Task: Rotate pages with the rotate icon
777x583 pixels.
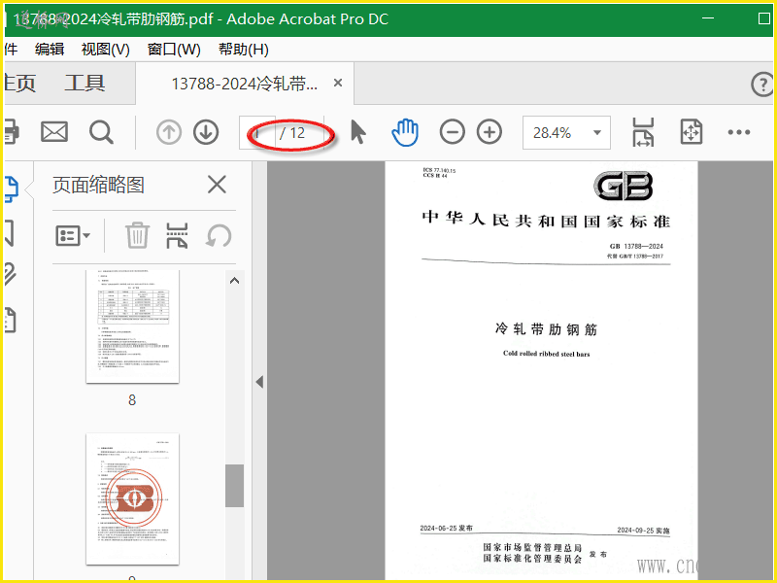Action: pyautogui.click(x=219, y=235)
